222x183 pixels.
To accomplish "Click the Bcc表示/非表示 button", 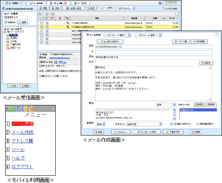I will pyautogui.click(x=110, y=41).
